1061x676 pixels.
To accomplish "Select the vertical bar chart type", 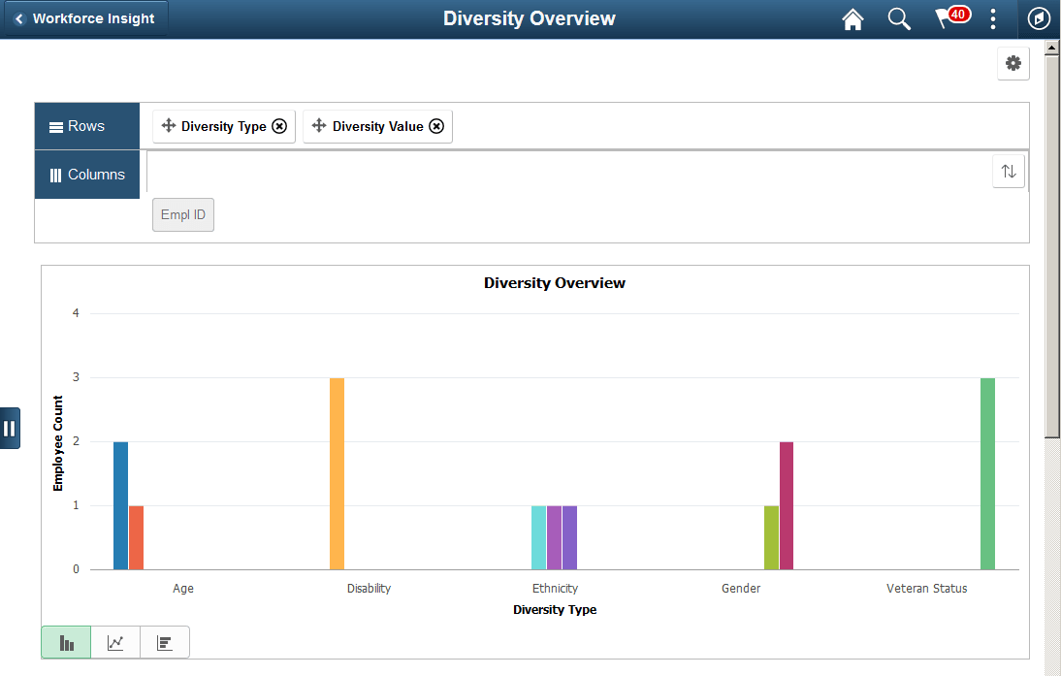I will coord(65,642).
